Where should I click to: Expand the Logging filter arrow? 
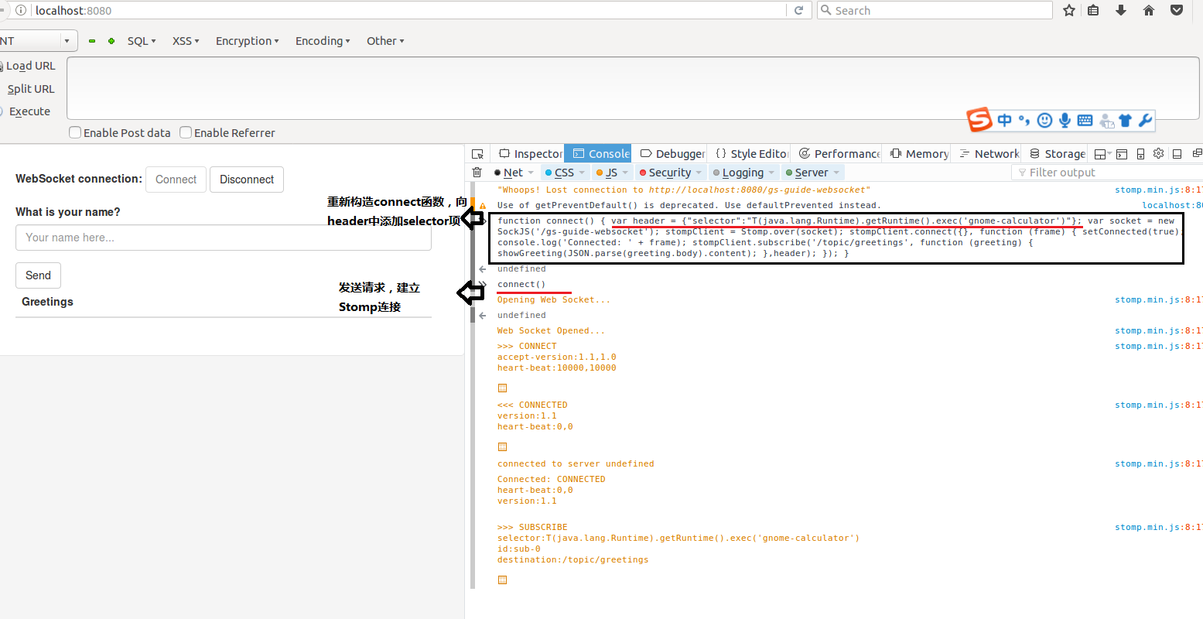click(x=771, y=173)
